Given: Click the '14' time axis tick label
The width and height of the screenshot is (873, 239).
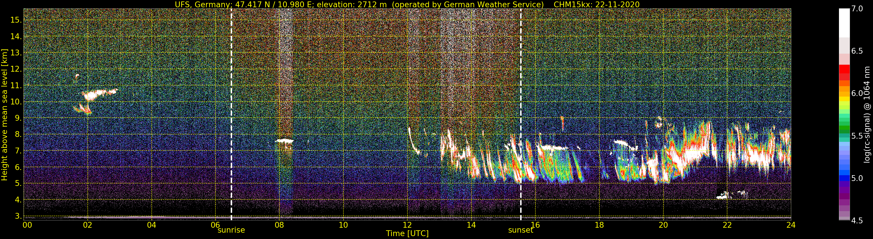Looking at the screenshot, I should pos(471,225).
